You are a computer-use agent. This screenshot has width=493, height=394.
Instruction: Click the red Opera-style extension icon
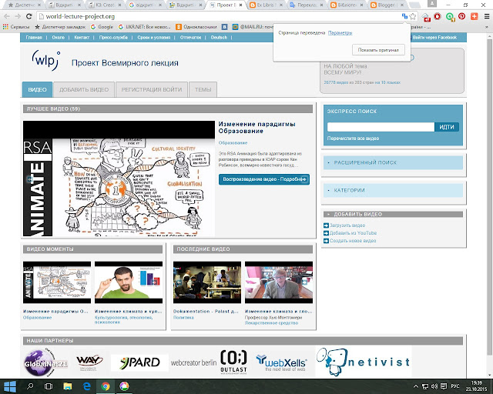[438, 16]
